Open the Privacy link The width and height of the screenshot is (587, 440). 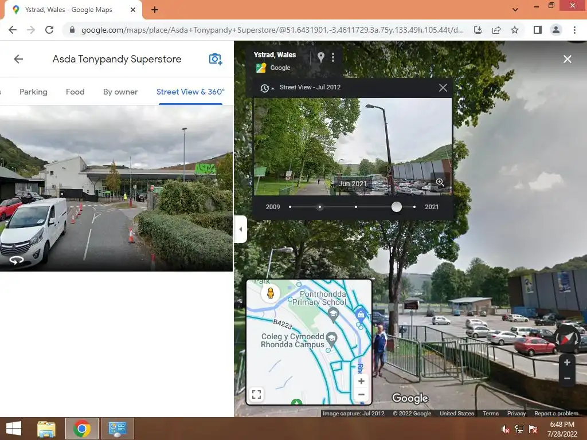coord(516,414)
